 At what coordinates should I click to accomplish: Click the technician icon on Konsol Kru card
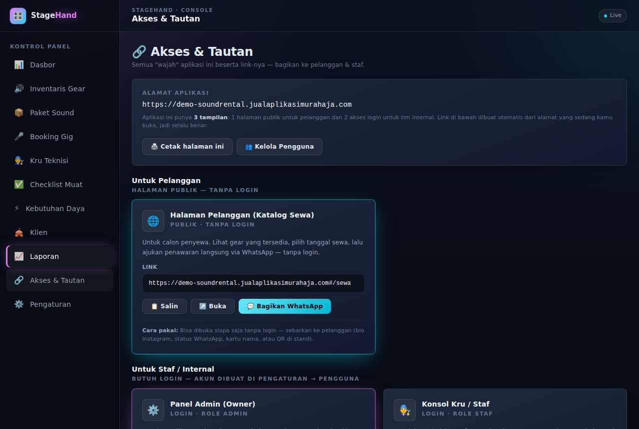405,410
